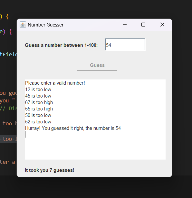
Task: Click the '12 is too low' line
Action: (x=38, y=89)
